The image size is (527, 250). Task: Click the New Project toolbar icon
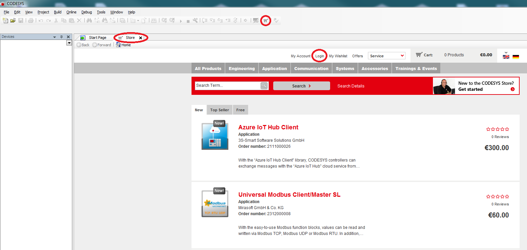(5, 20)
